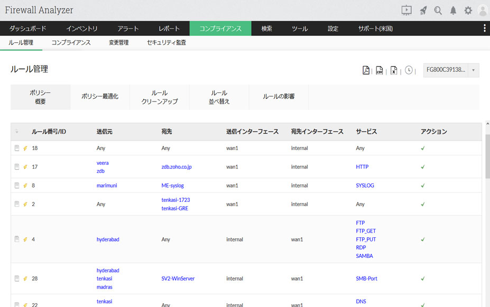Open the three-dot overflow menu

point(484,29)
